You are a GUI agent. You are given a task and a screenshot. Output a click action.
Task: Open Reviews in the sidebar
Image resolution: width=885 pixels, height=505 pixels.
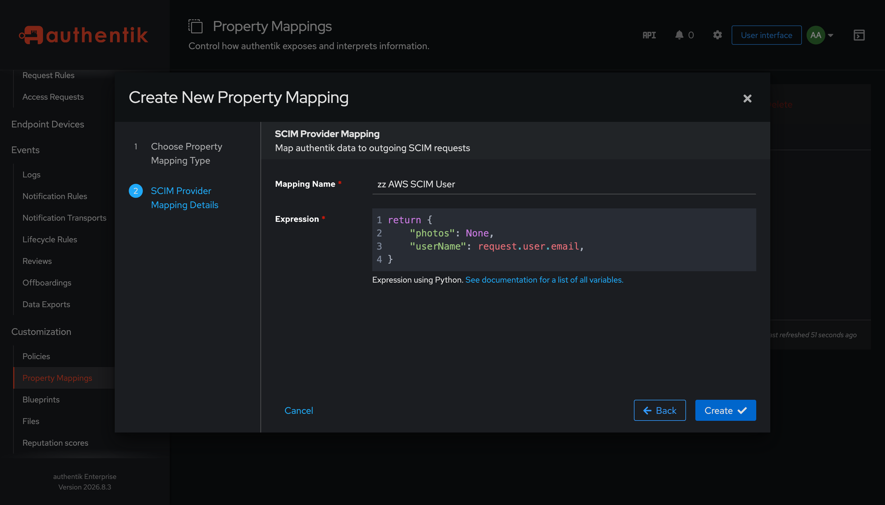tap(37, 261)
